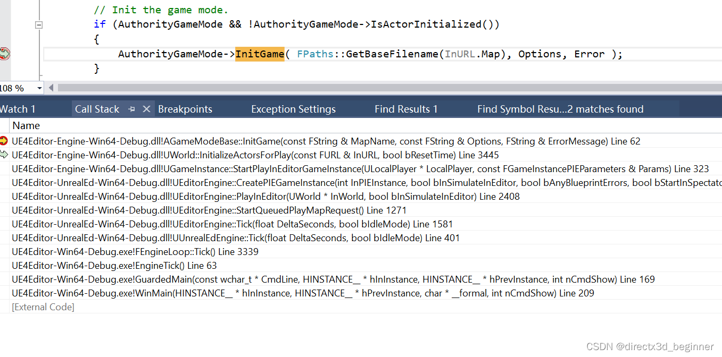The image size is (722, 357).
Task: Select the UWorld::InitializeActorsForPlay stack frame
Action: tap(255, 155)
